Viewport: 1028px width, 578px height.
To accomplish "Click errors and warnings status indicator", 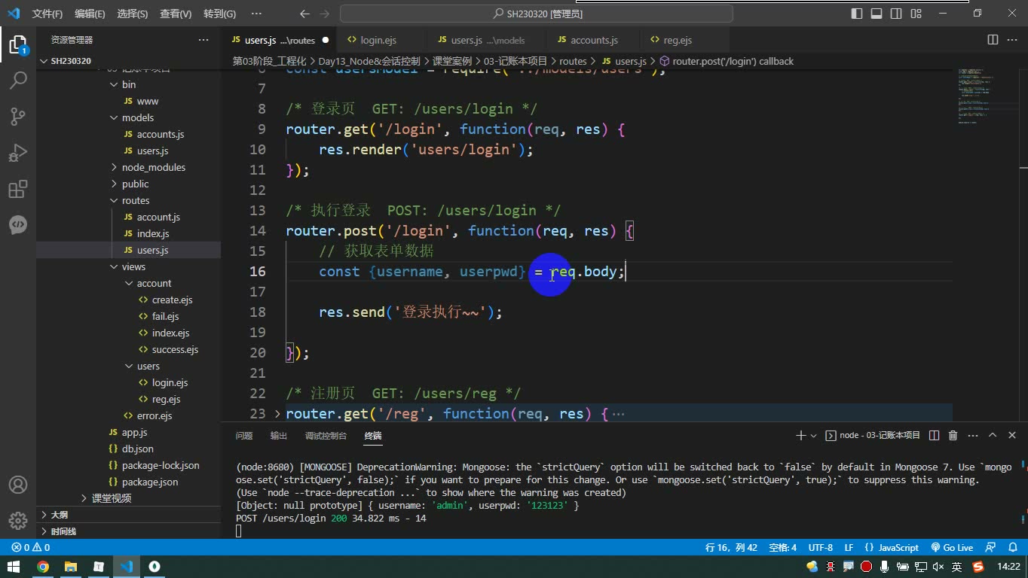I will [x=31, y=547].
